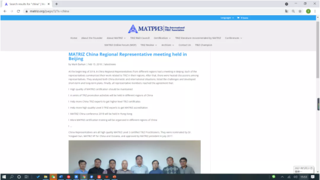The width and height of the screenshot is (320, 180).
Task: Click the browser back arrow
Action: coord(5,11)
